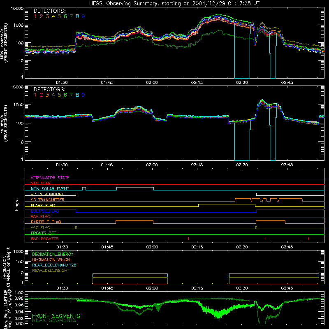Click the olive detector number 5 in the rear segments legend

pos(59,95)
